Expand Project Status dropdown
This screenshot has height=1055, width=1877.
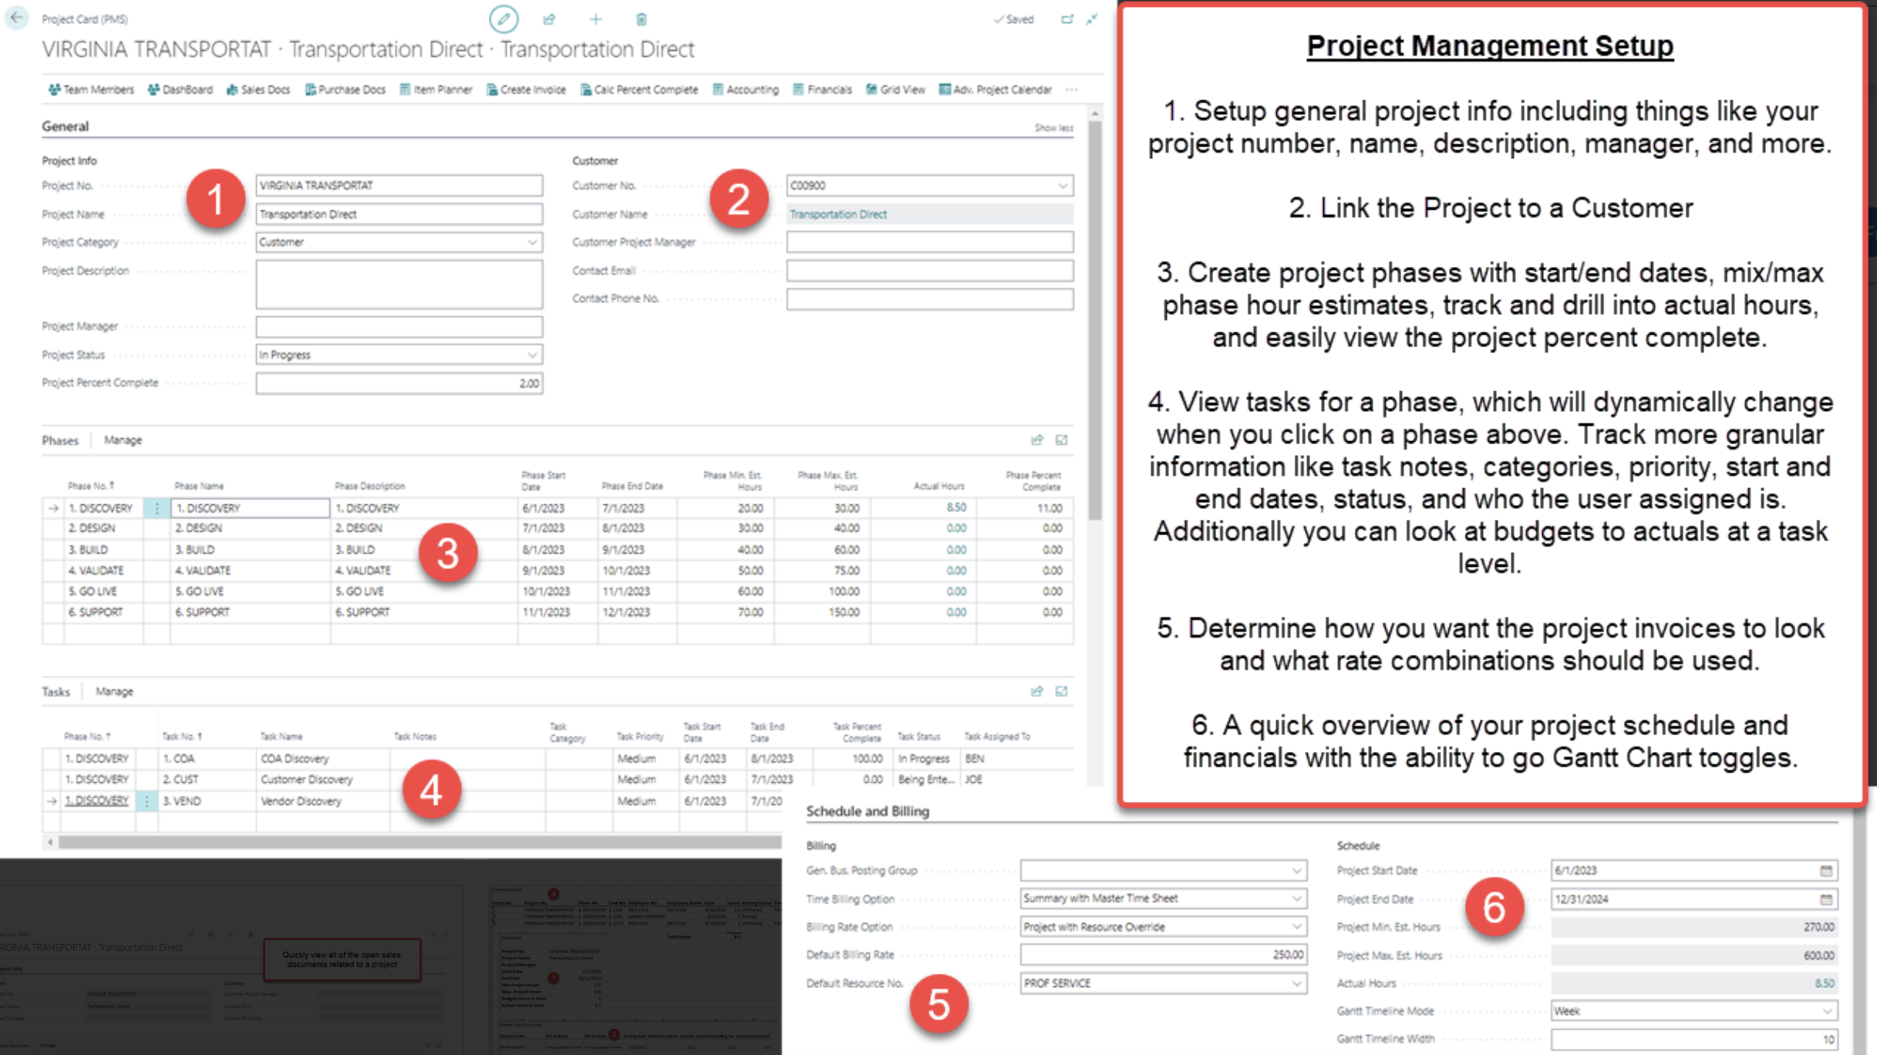pyautogui.click(x=532, y=355)
